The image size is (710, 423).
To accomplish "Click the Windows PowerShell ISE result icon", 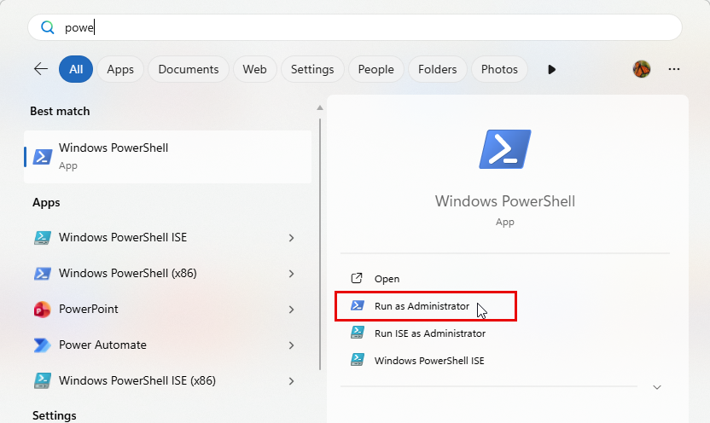I will point(42,238).
